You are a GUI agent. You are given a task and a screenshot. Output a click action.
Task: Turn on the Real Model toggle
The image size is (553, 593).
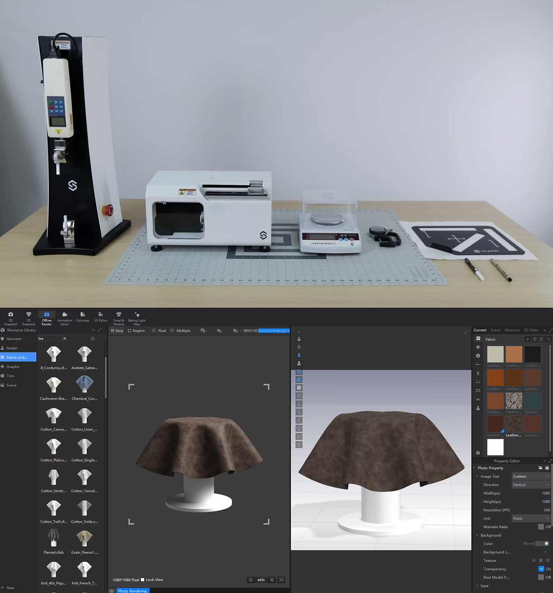point(540,577)
